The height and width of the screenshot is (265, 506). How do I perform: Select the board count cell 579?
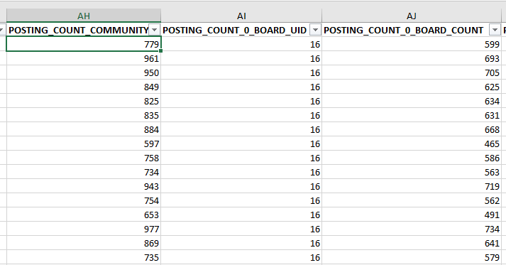pyautogui.click(x=412, y=258)
